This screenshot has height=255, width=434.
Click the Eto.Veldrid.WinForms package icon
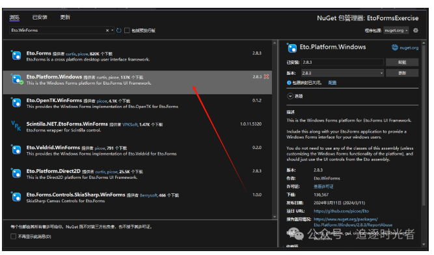point(16,150)
